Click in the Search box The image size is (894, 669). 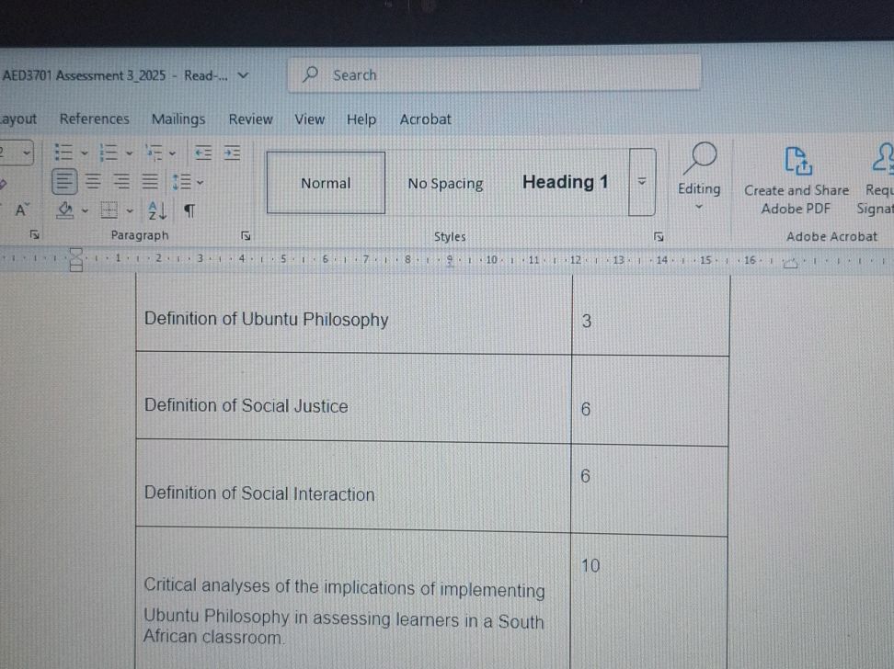[497, 75]
